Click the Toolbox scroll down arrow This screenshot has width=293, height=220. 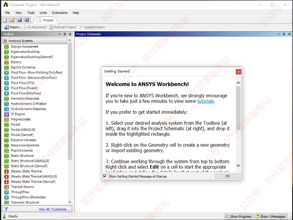pyautogui.click(x=70, y=202)
